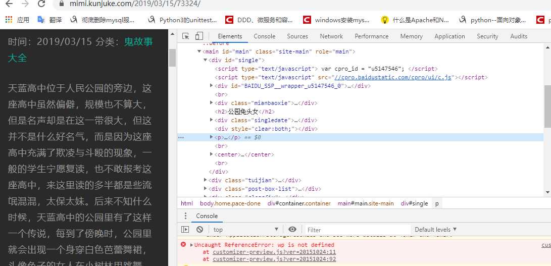Expand the center element node
The width and height of the screenshot is (551, 266).
pos(211,154)
